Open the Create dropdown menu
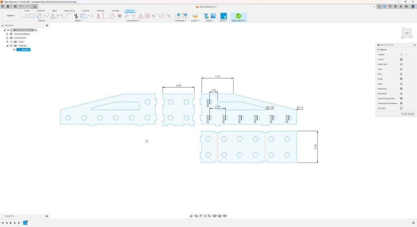The image size is (417, 227). pyautogui.click(x=42, y=21)
